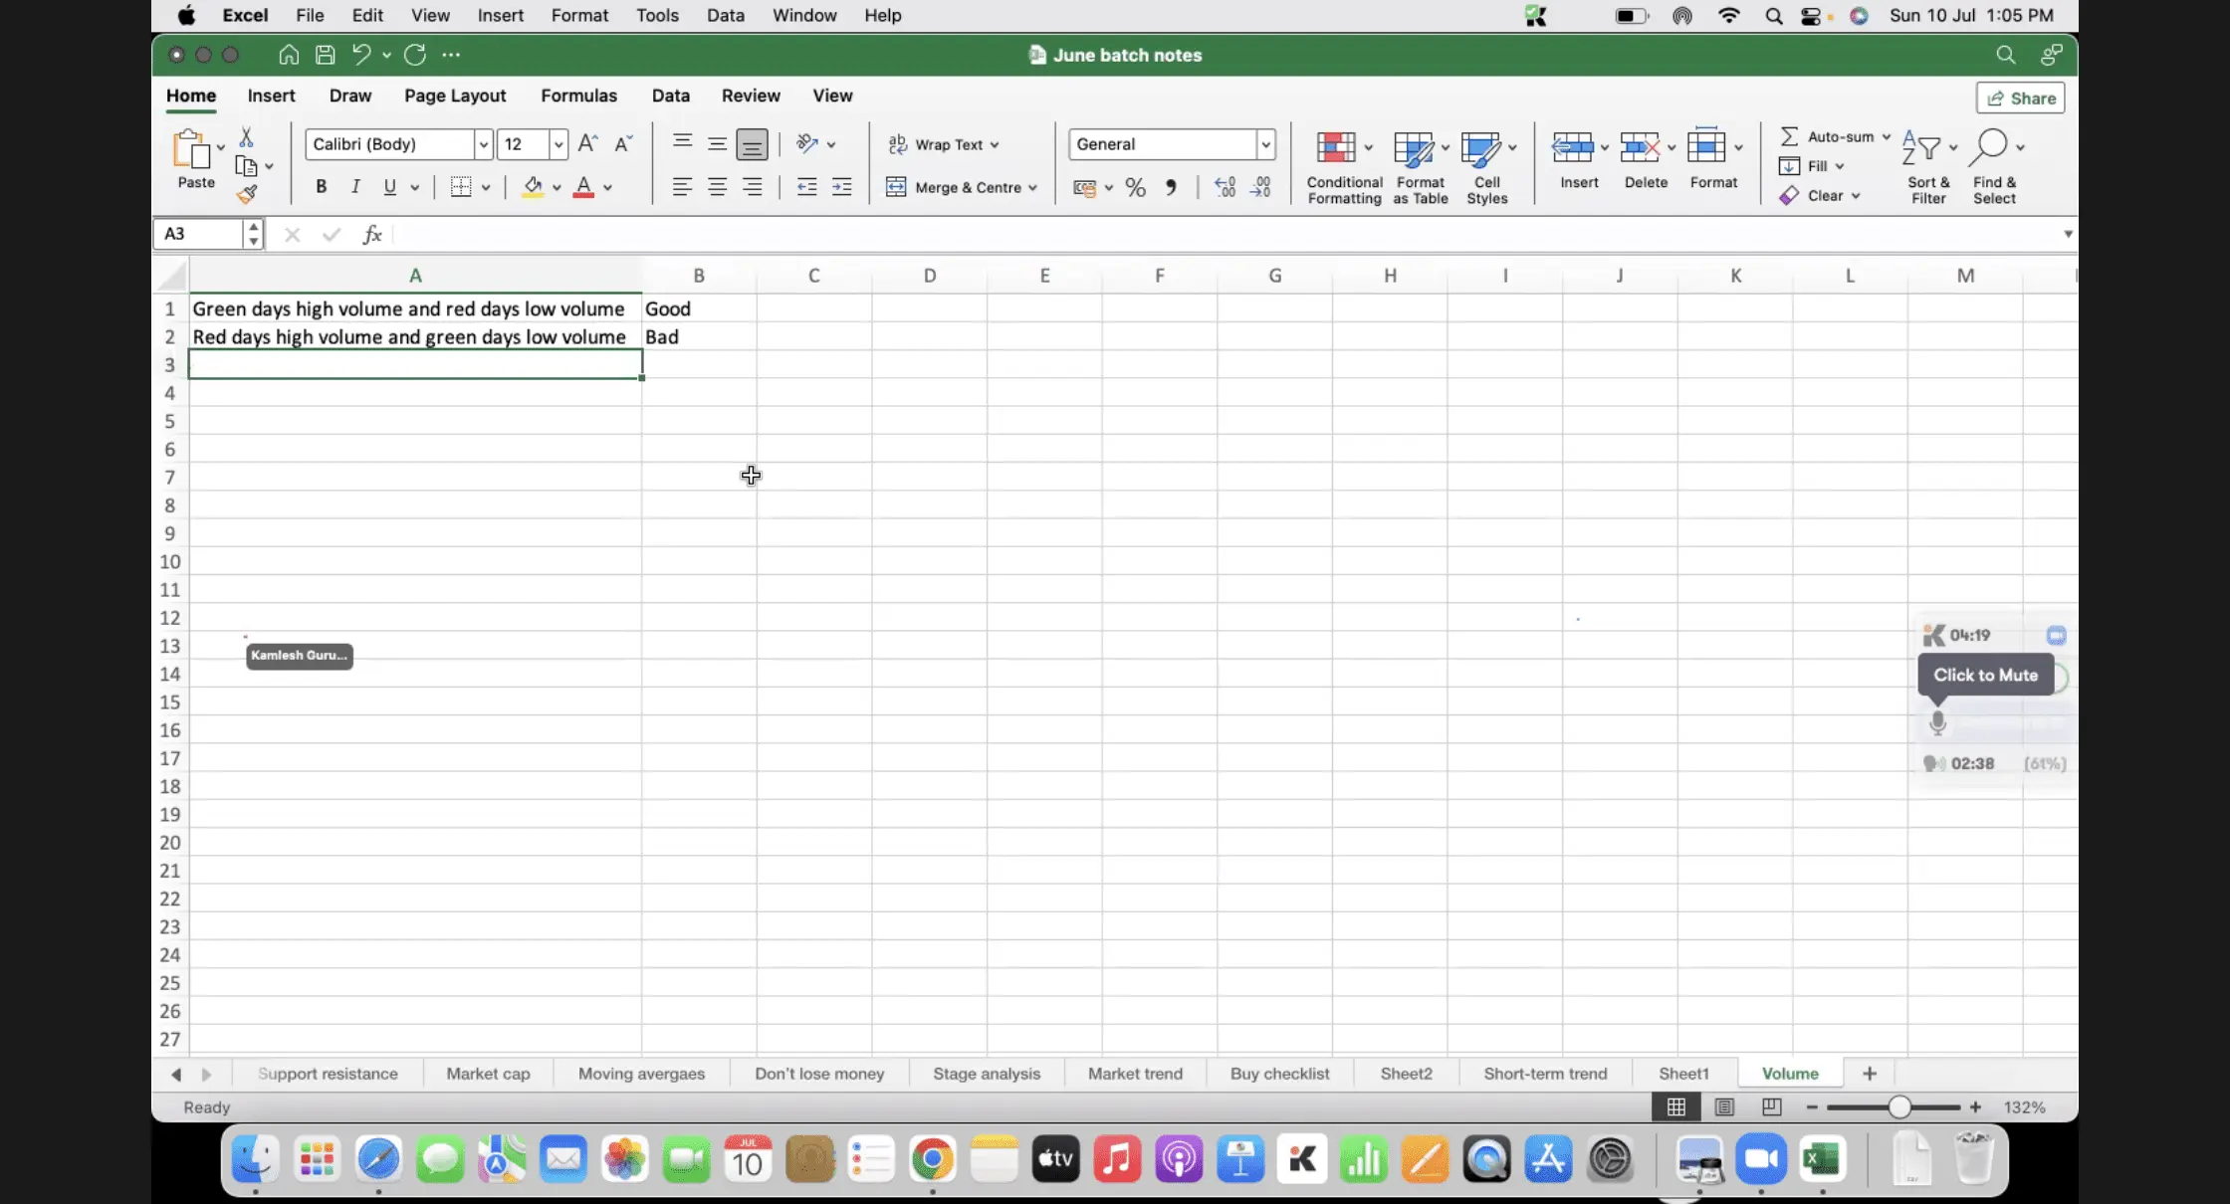The image size is (2230, 1204).
Task: Toggle italic formatting
Action: [355, 187]
